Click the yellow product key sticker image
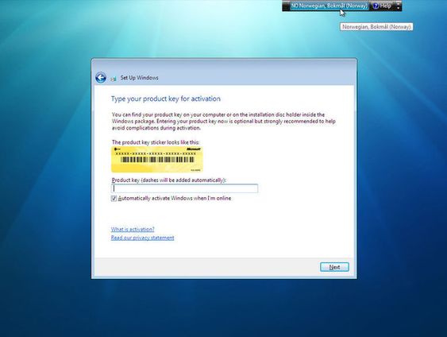 pyautogui.click(x=156, y=160)
